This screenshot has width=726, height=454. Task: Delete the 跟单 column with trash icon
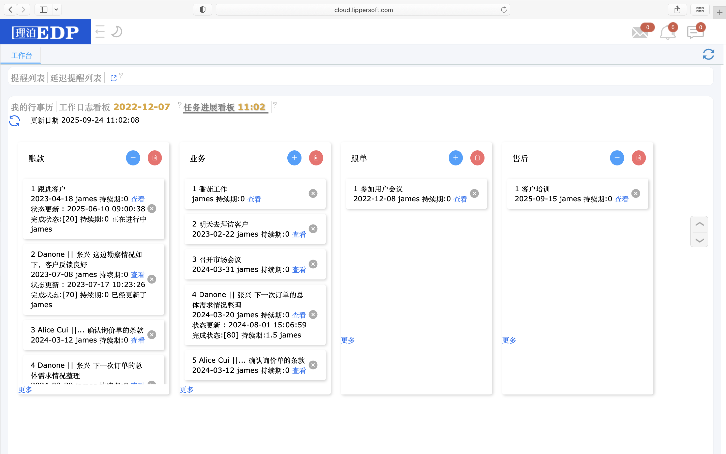click(477, 158)
